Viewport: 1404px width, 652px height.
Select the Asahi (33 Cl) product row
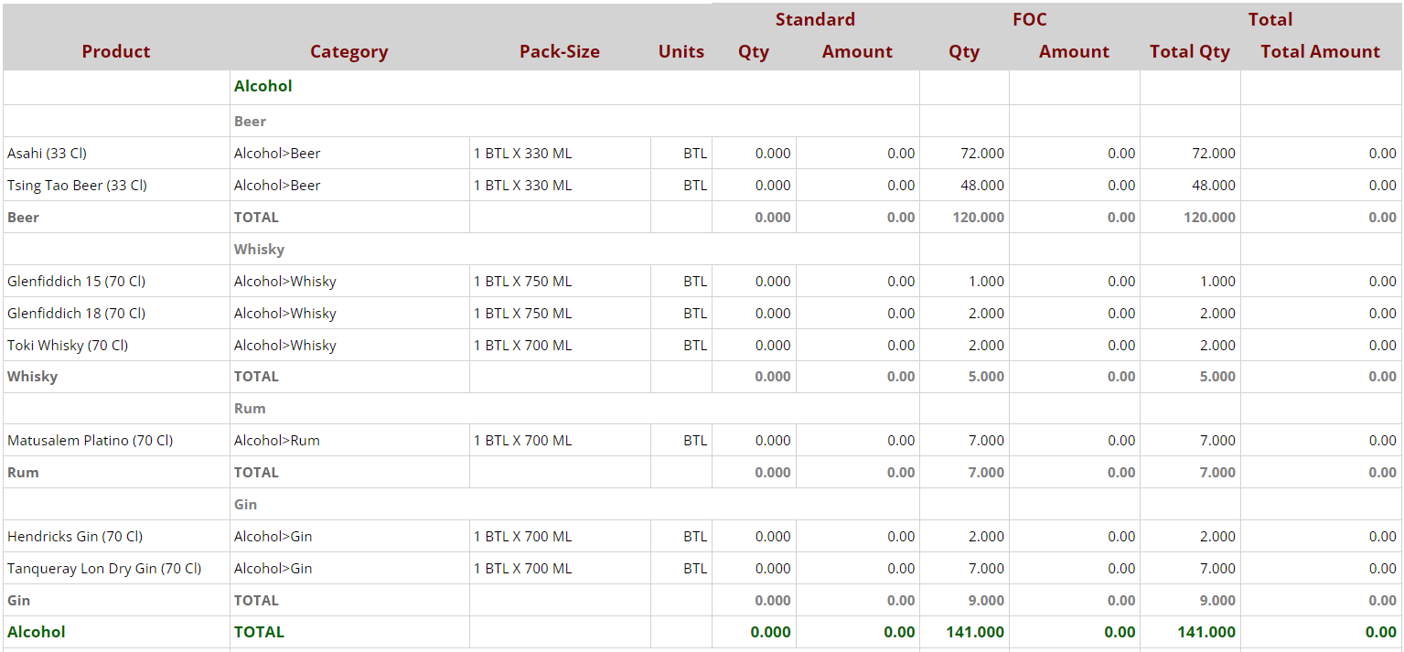point(48,154)
